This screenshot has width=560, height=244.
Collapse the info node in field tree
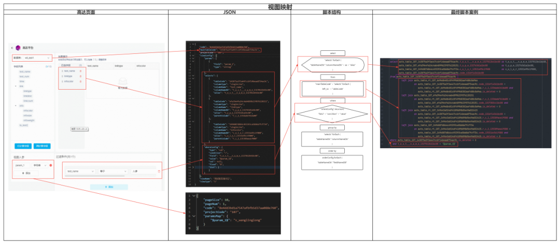tap(16, 106)
